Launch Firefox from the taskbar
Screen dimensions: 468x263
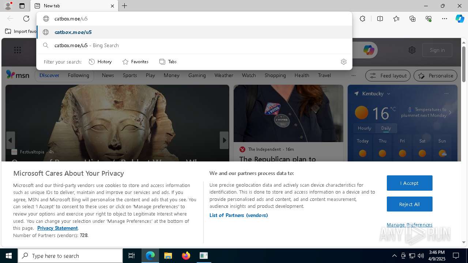click(x=186, y=256)
